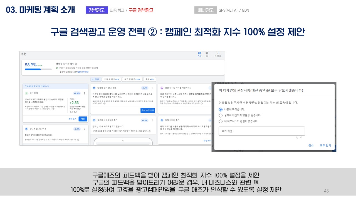This screenshot has height=200, width=356.
Task: Select the 입찰 및 예산 filter tab
Action: 111,79
